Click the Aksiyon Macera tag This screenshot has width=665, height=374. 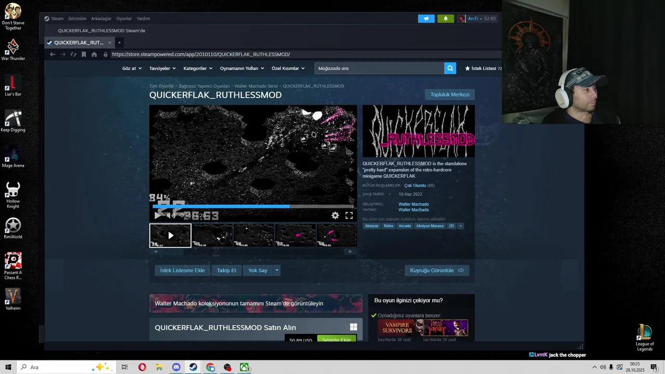click(430, 226)
